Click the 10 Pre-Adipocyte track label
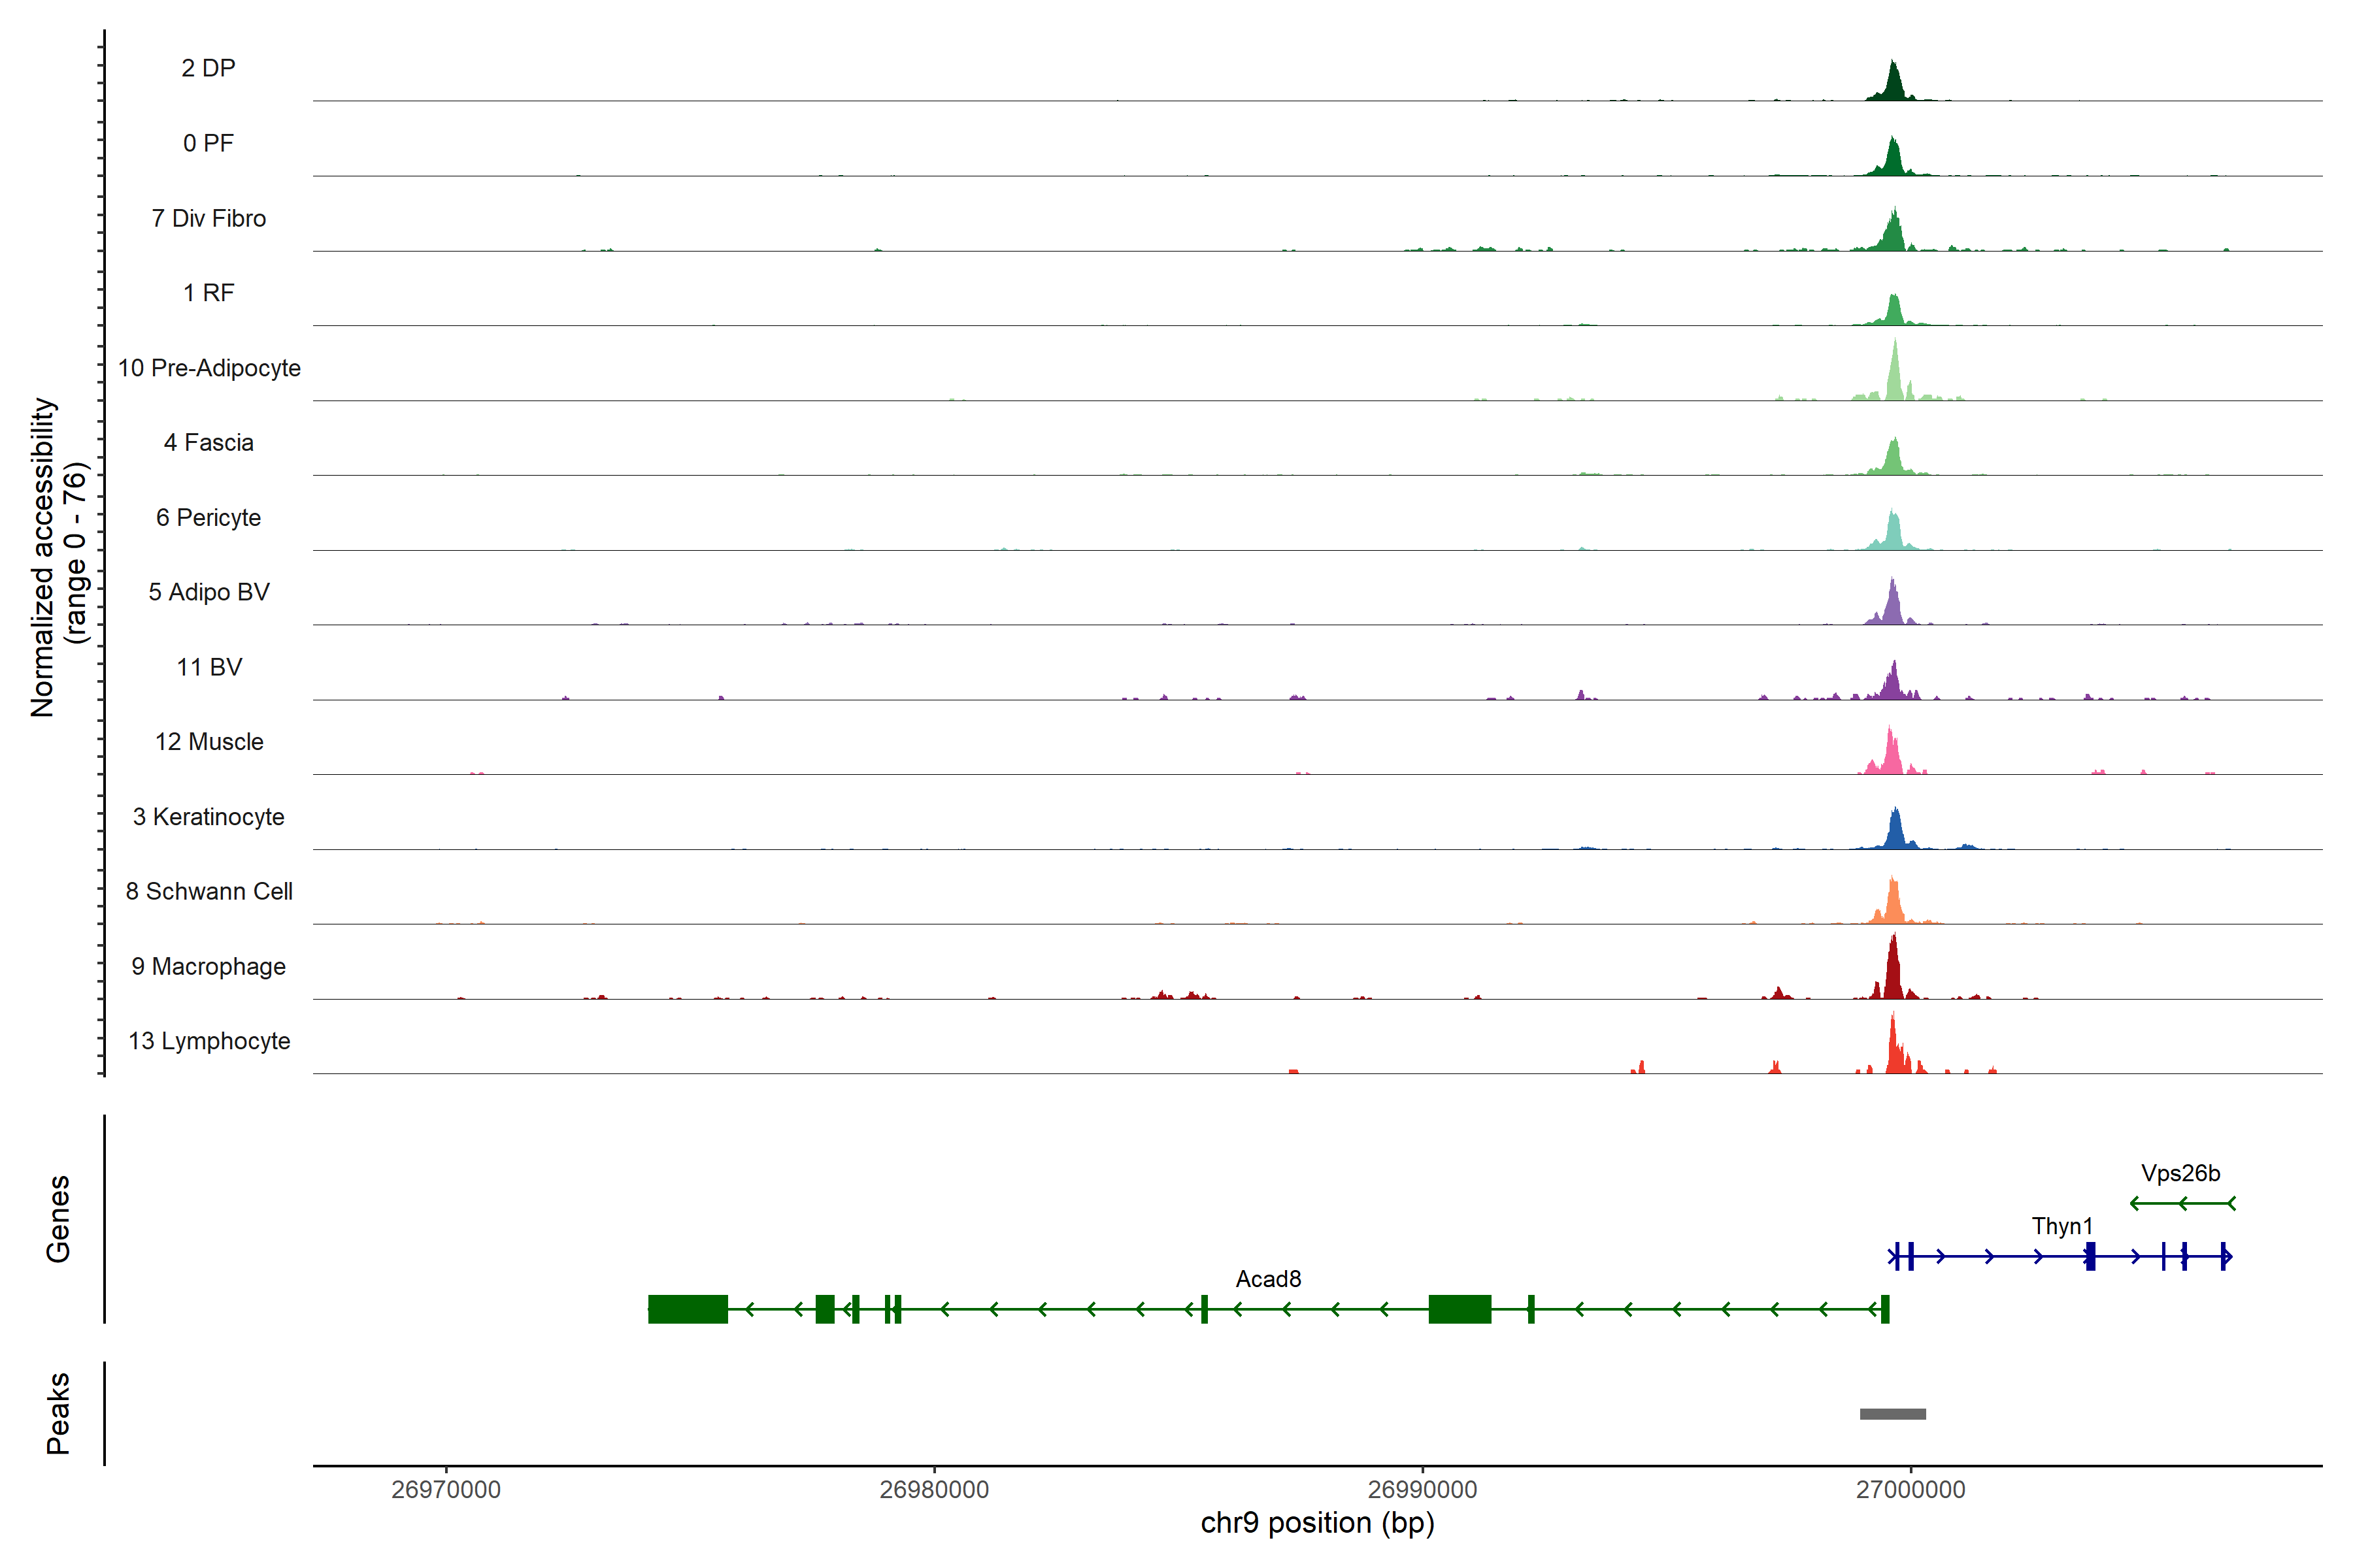This screenshot has width=2353, height=1568. tap(209, 368)
